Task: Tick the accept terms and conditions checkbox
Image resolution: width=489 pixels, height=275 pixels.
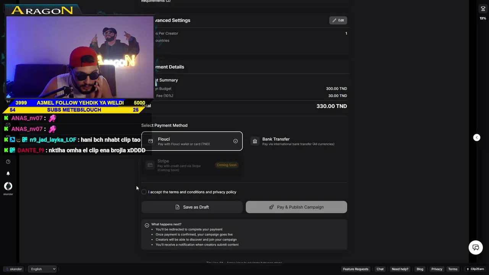Action: coord(144,192)
